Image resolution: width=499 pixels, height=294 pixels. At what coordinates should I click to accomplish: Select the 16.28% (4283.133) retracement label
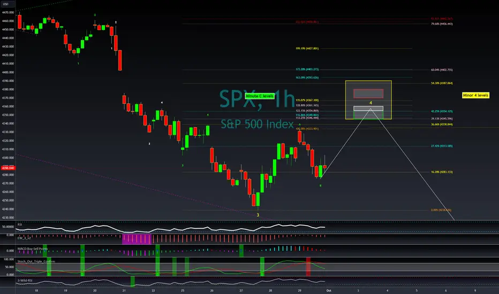pyautogui.click(x=442, y=172)
